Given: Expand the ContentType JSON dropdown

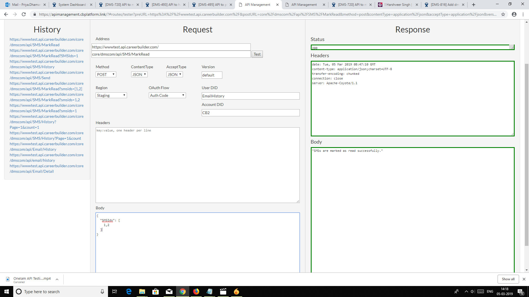Looking at the screenshot, I should click(139, 75).
